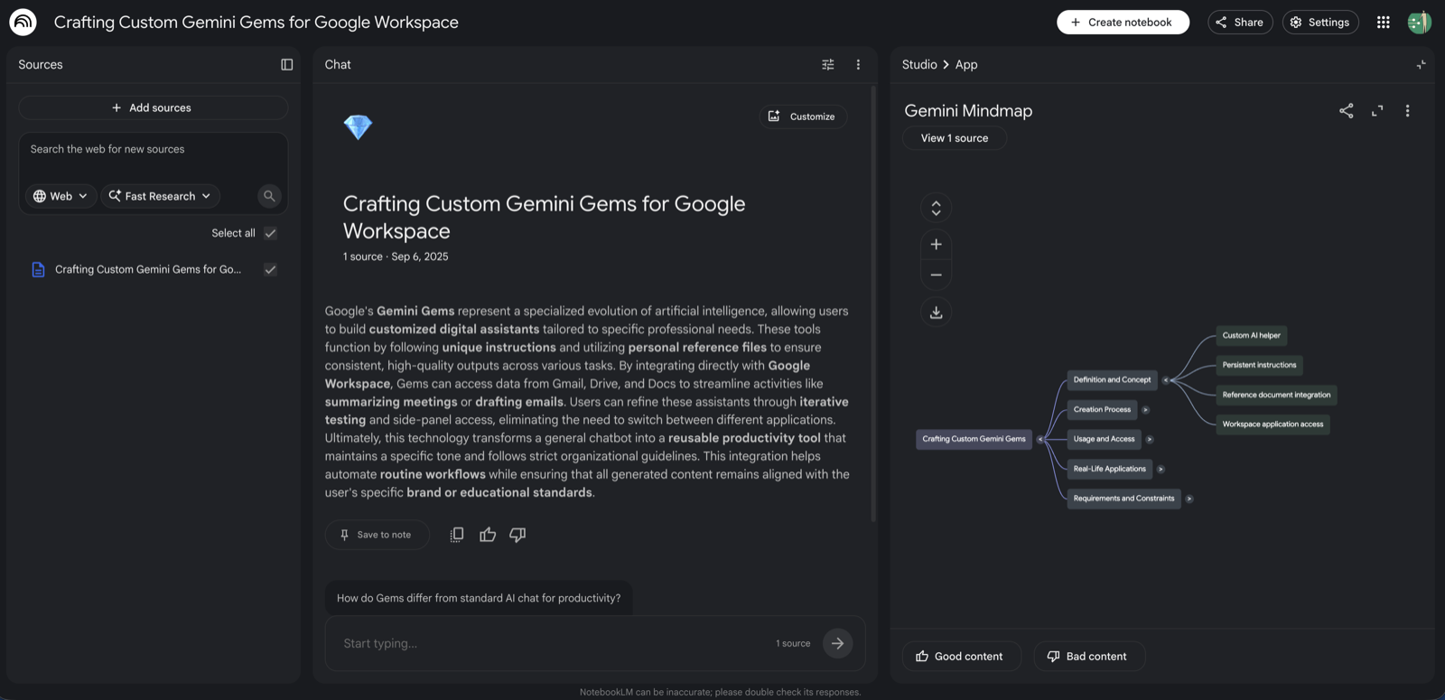1445x700 pixels.
Task: Expand the Usage and Access node
Action: tap(1150, 439)
